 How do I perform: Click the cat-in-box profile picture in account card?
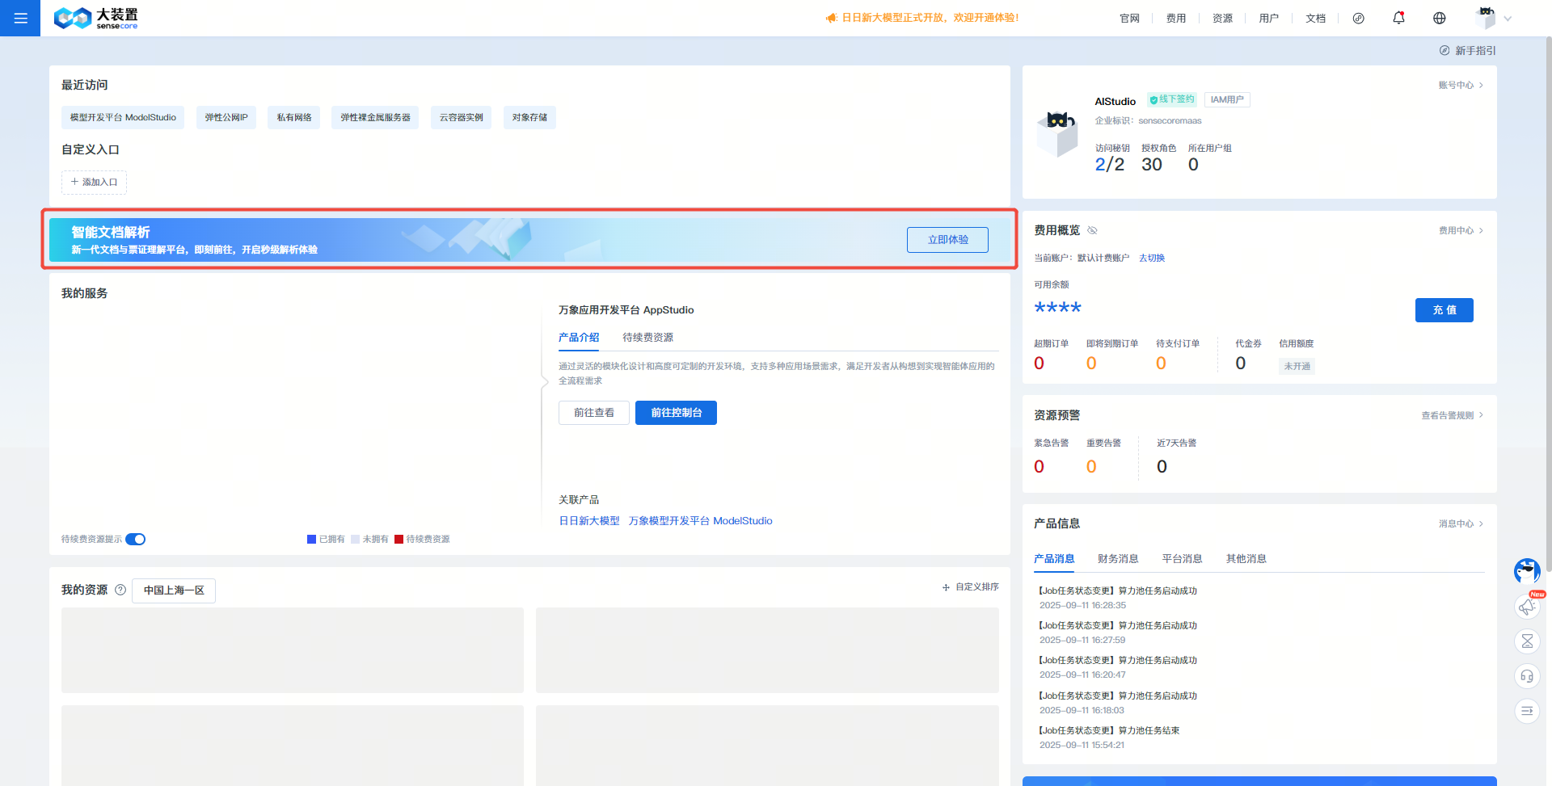point(1057,133)
